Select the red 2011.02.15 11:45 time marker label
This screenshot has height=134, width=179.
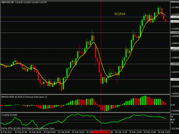(101, 132)
